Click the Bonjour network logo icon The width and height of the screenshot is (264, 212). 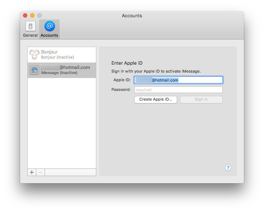coord(34,55)
